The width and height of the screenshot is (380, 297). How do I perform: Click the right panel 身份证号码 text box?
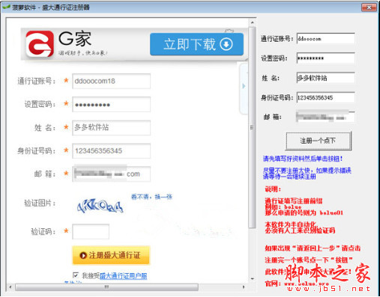tap(326, 97)
